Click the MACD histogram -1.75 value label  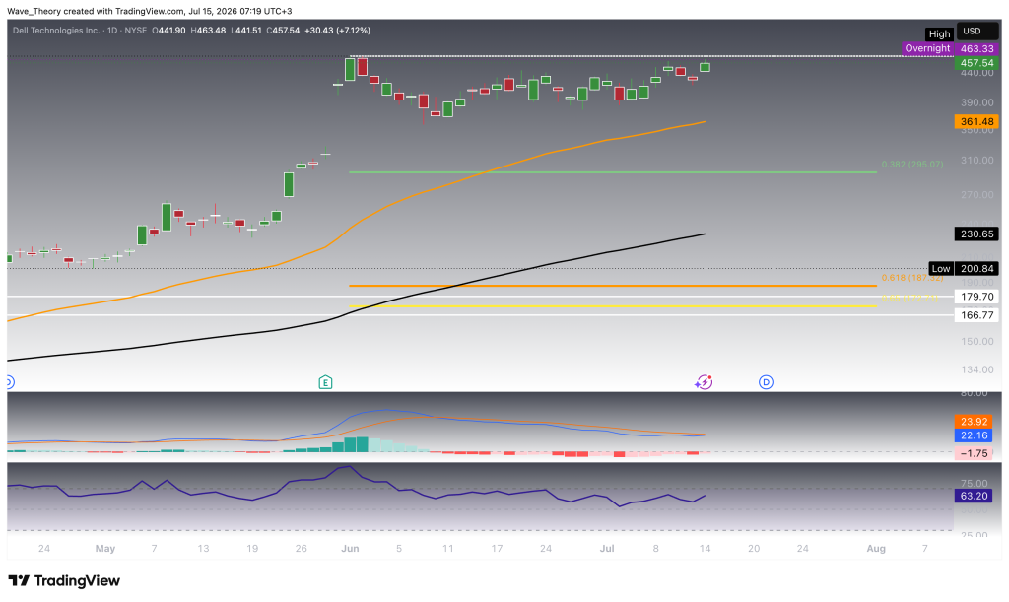tap(973, 453)
